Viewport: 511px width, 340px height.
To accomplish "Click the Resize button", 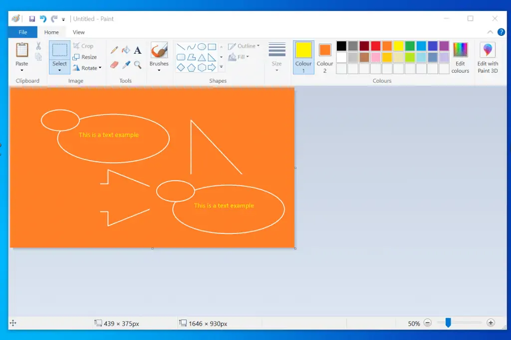I will pos(85,57).
